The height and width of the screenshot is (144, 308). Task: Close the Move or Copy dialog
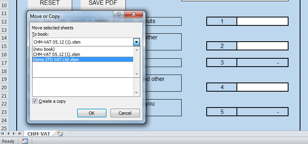pos(134,14)
